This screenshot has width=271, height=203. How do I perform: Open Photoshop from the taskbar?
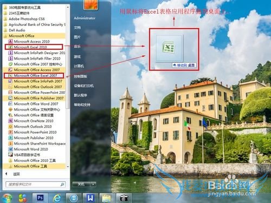pyautogui.click(x=40, y=198)
